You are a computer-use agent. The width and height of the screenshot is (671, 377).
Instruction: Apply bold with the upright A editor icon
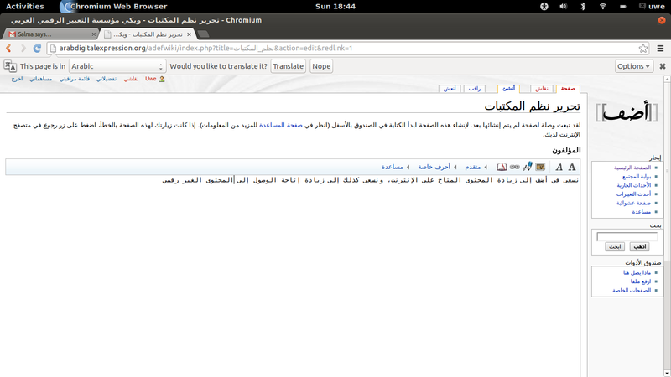pos(572,167)
